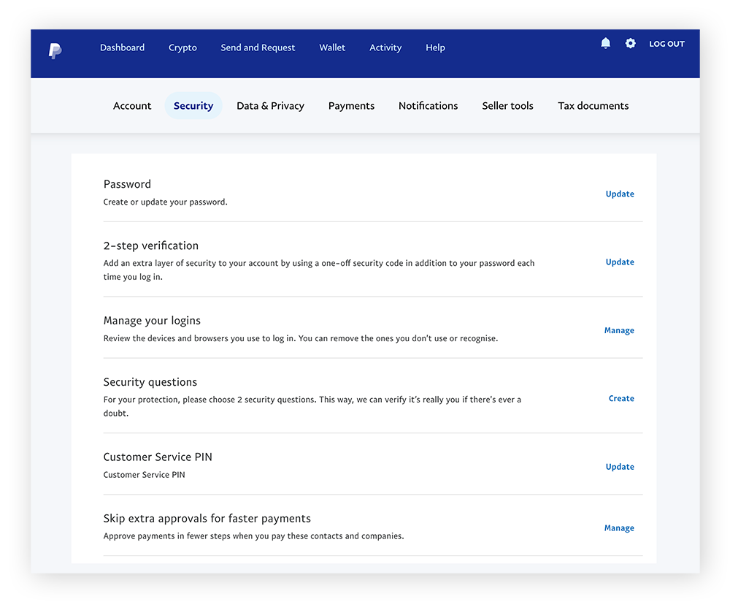Open the Crypto section
730x602 pixels.
pyautogui.click(x=182, y=47)
